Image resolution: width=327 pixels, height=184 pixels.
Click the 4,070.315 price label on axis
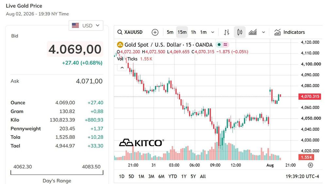(x=310, y=96)
